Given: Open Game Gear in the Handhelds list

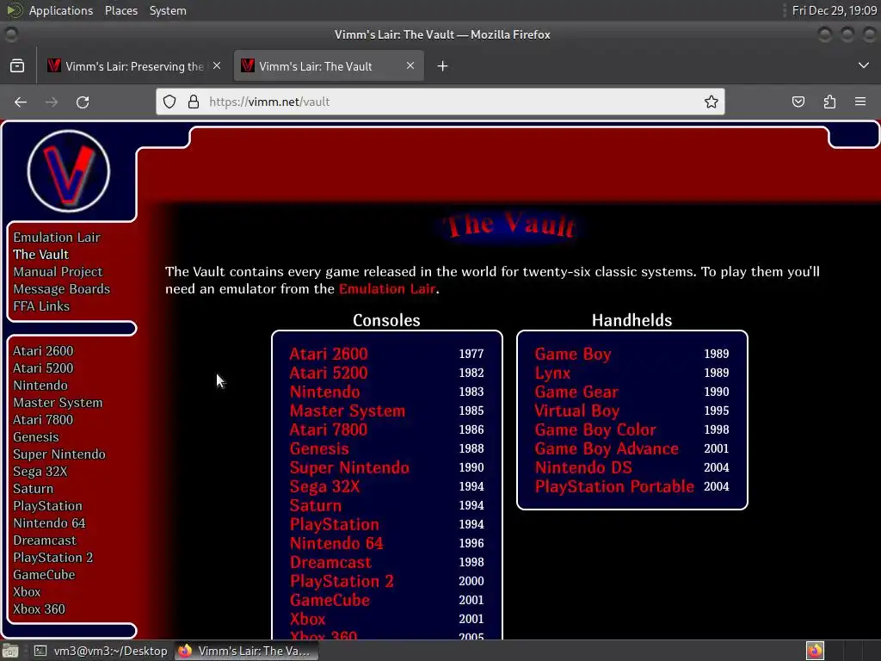Looking at the screenshot, I should coord(576,392).
